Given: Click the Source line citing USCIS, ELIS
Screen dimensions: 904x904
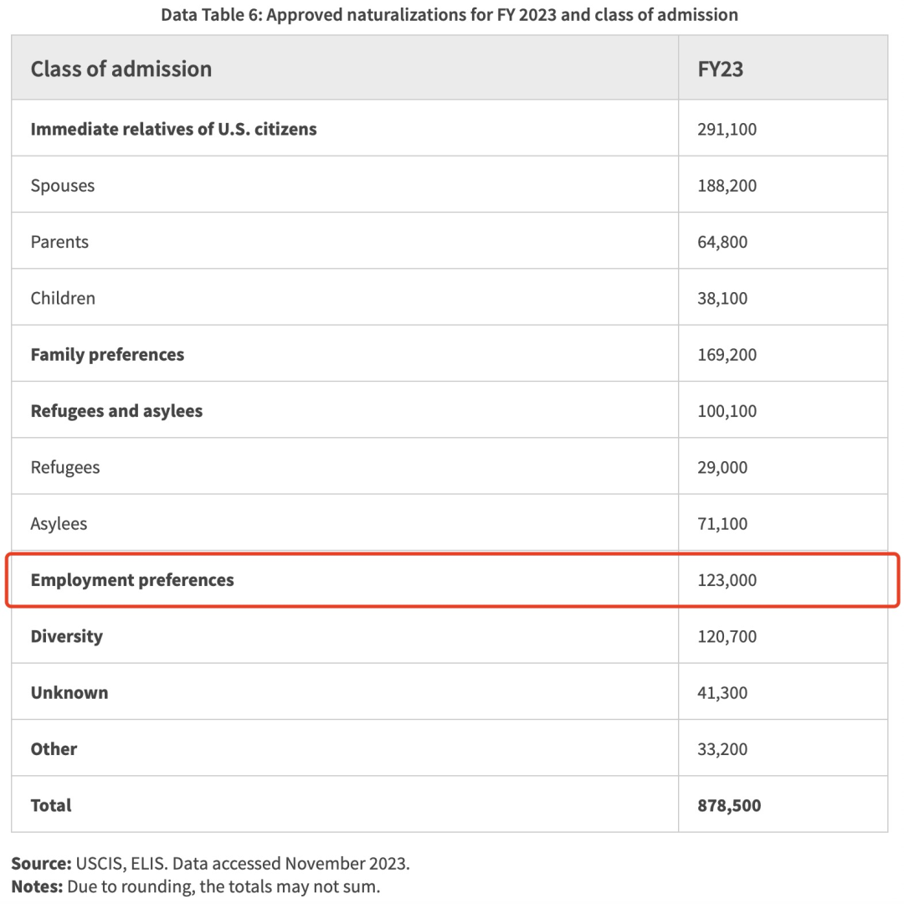Looking at the screenshot, I should click(x=211, y=864).
